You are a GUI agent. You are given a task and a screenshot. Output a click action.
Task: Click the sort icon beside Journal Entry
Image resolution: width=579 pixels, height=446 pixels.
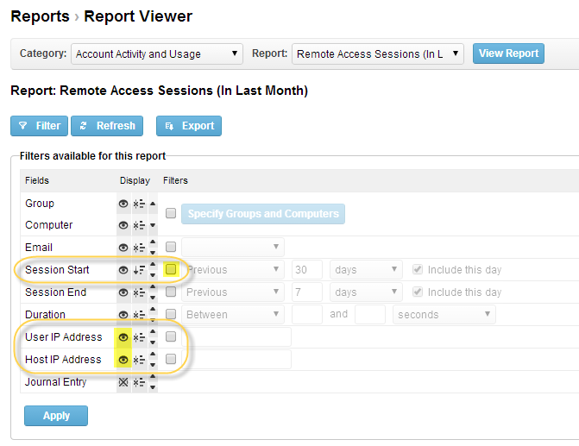pyautogui.click(x=139, y=382)
